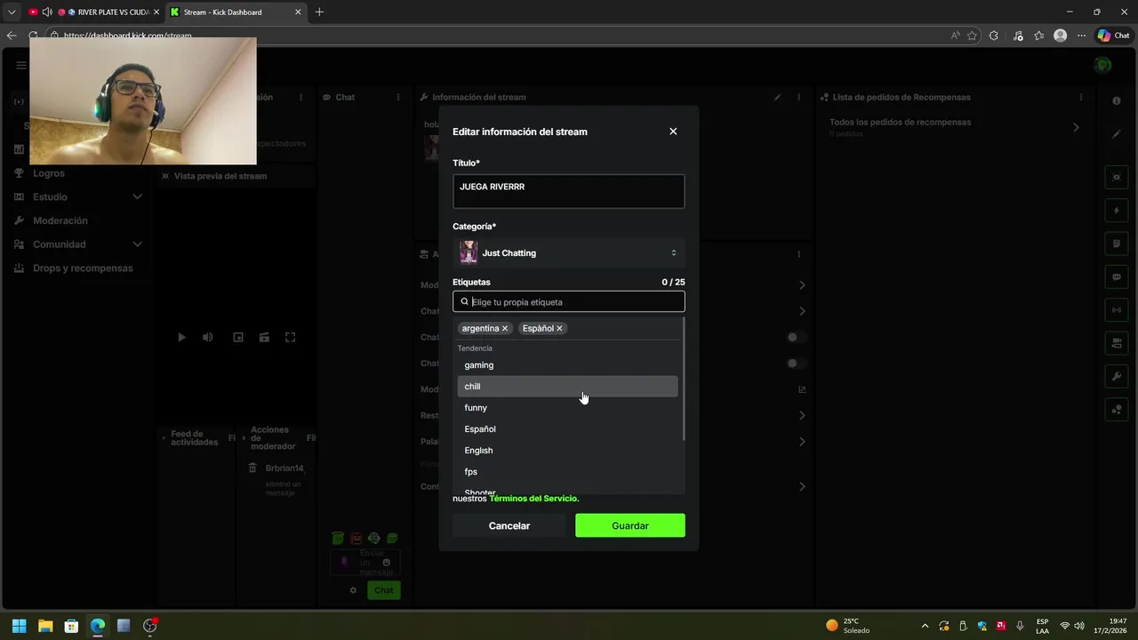Click the hamburger menu icon in the dashboard

tap(21, 65)
